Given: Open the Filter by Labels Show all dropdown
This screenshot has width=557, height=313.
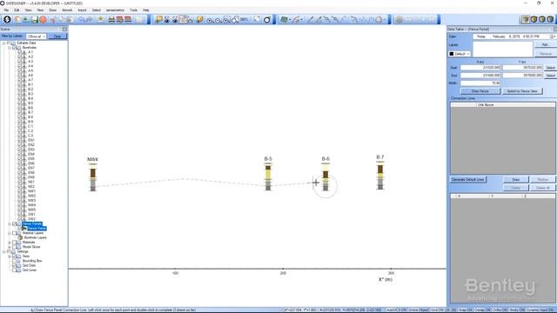Looking at the screenshot, I should pos(37,37).
